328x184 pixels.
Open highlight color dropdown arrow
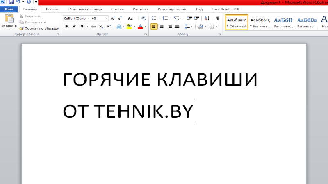click(134, 26)
